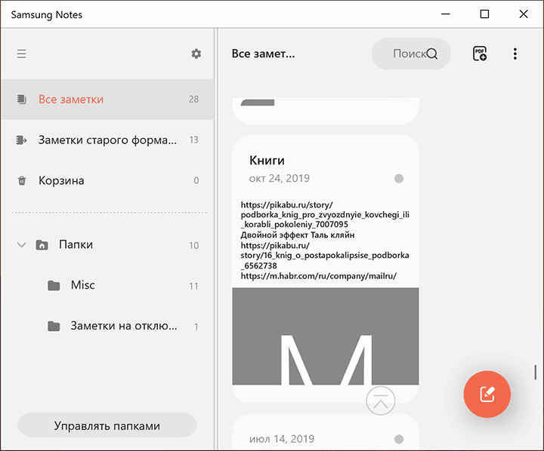544x451 pixels.
Task: Click the Управлять папками button
Action: tap(107, 425)
